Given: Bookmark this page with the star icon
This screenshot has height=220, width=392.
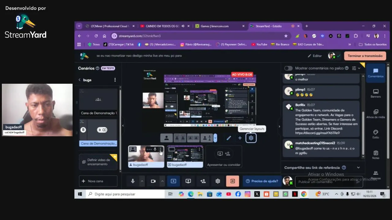Looking at the screenshot, I should [x=286, y=36].
